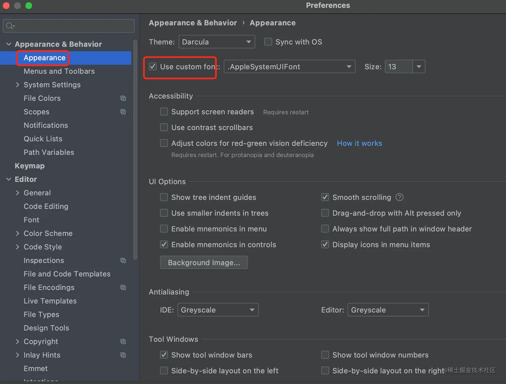506x384 pixels.
Task: Open the How it works link
Action: 359,143
